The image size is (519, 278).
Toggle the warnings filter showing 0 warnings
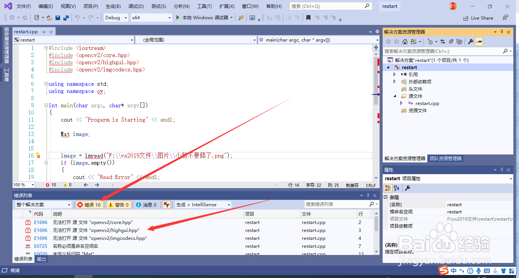pyautogui.click(x=119, y=205)
